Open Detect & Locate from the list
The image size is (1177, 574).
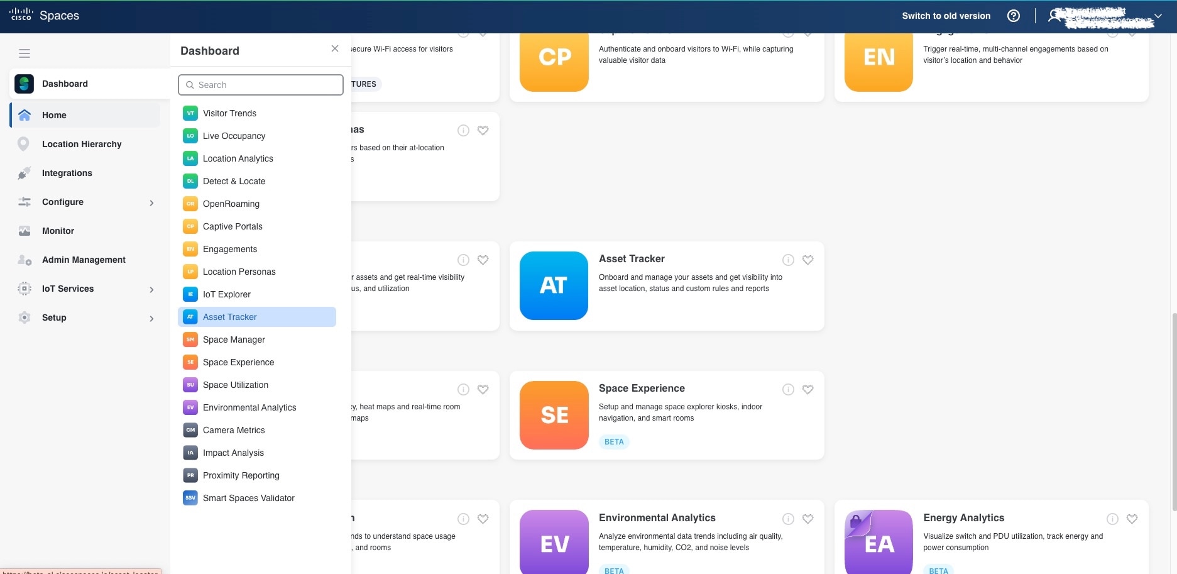(234, 181)
